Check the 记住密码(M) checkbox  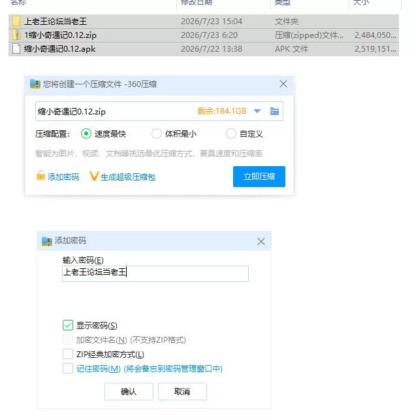pos(68,368)
